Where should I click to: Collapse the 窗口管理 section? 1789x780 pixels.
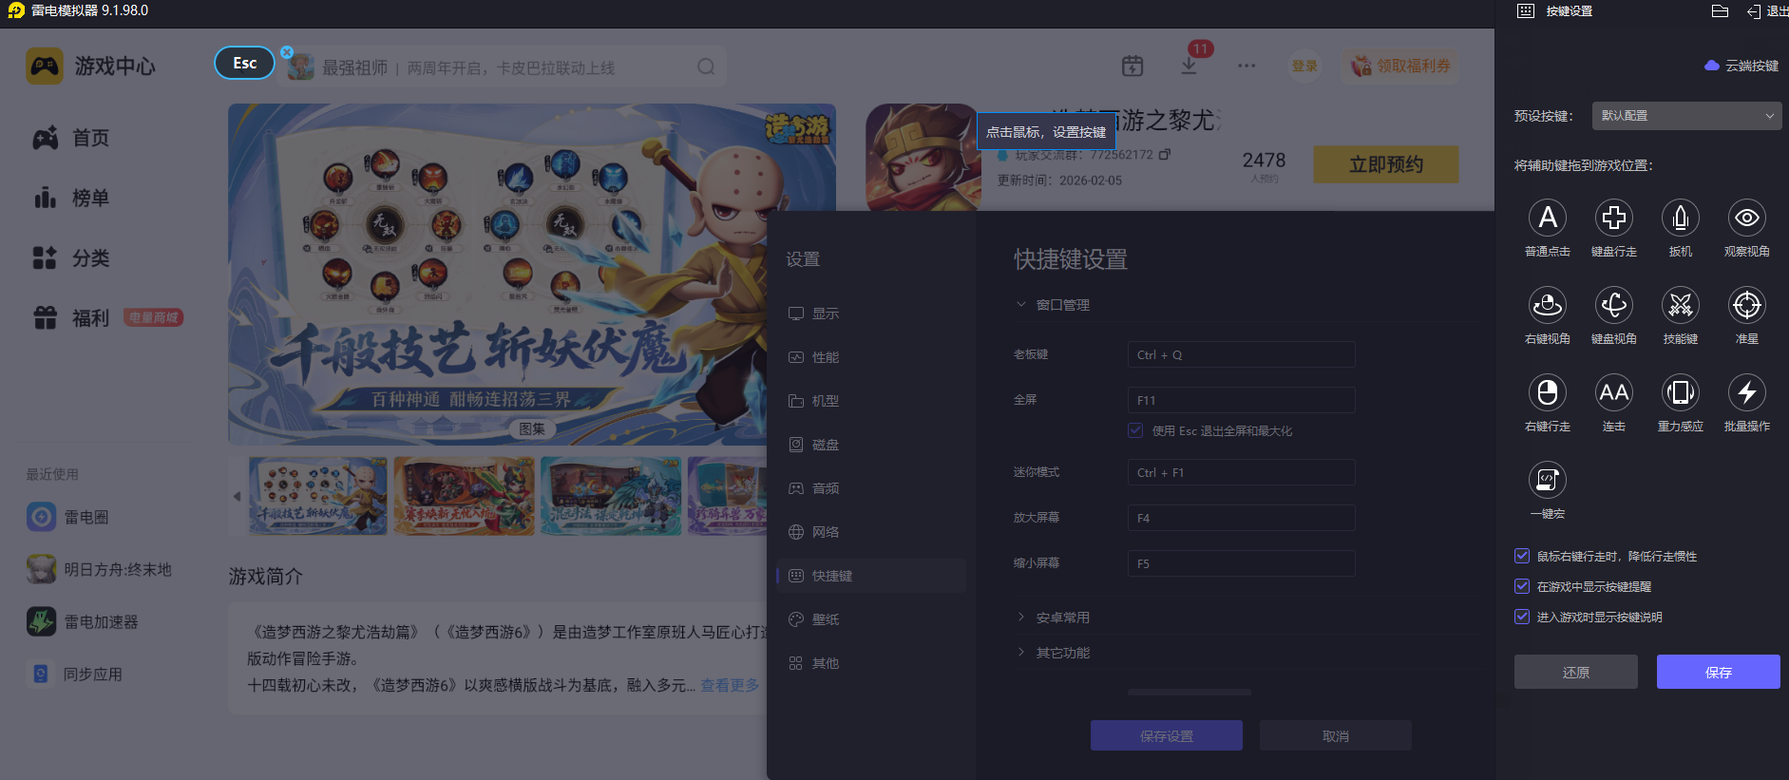click(x=1053, y=305)
